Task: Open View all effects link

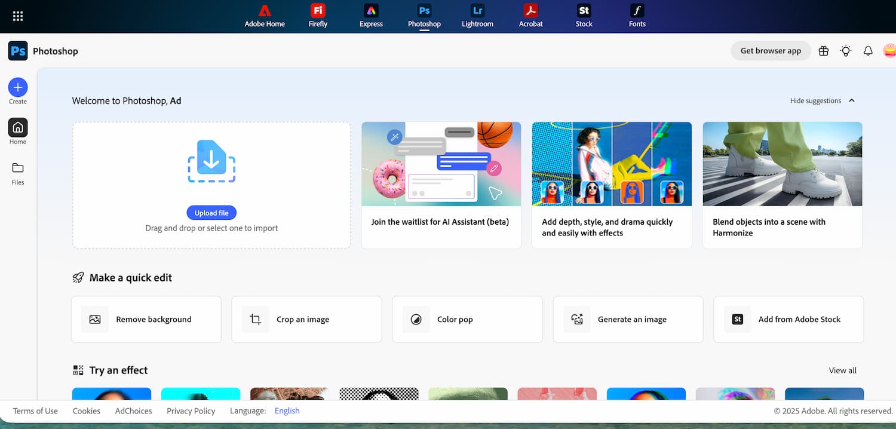Action: click(842, 370)
